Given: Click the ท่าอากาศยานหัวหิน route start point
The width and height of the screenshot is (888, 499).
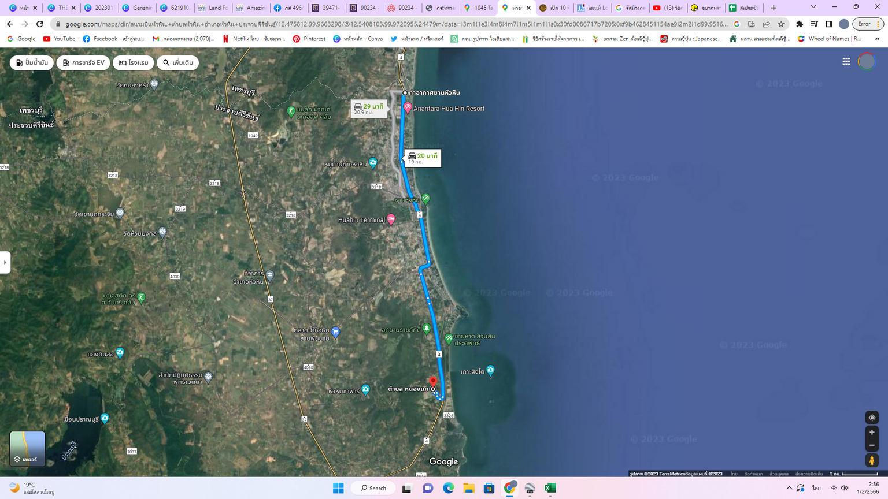Looking at the screenshot, I should [x=405, y=92].
